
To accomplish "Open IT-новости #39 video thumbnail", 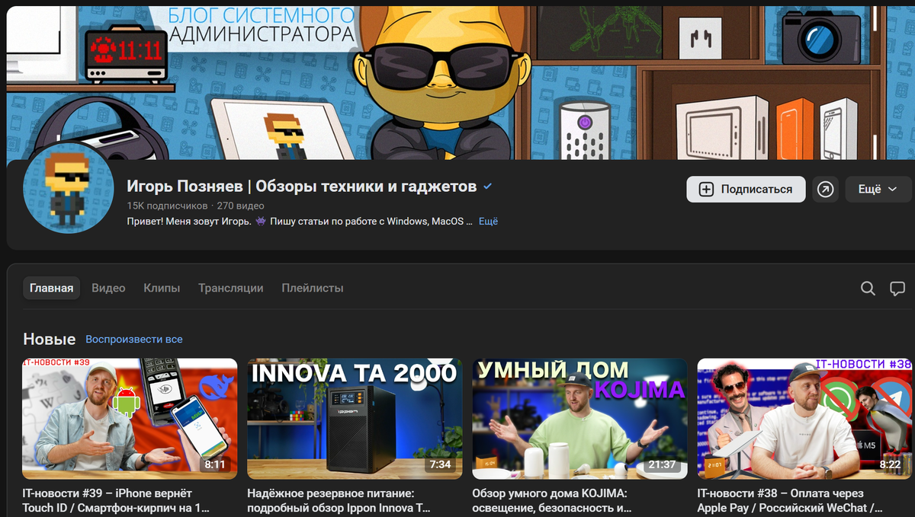I will click(130, 419).
